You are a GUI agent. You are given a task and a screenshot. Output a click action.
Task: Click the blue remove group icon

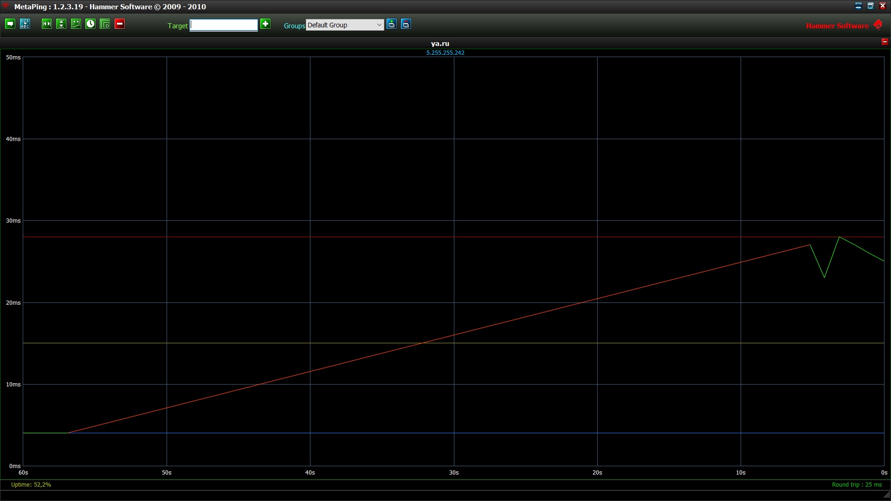pos(406,24)
